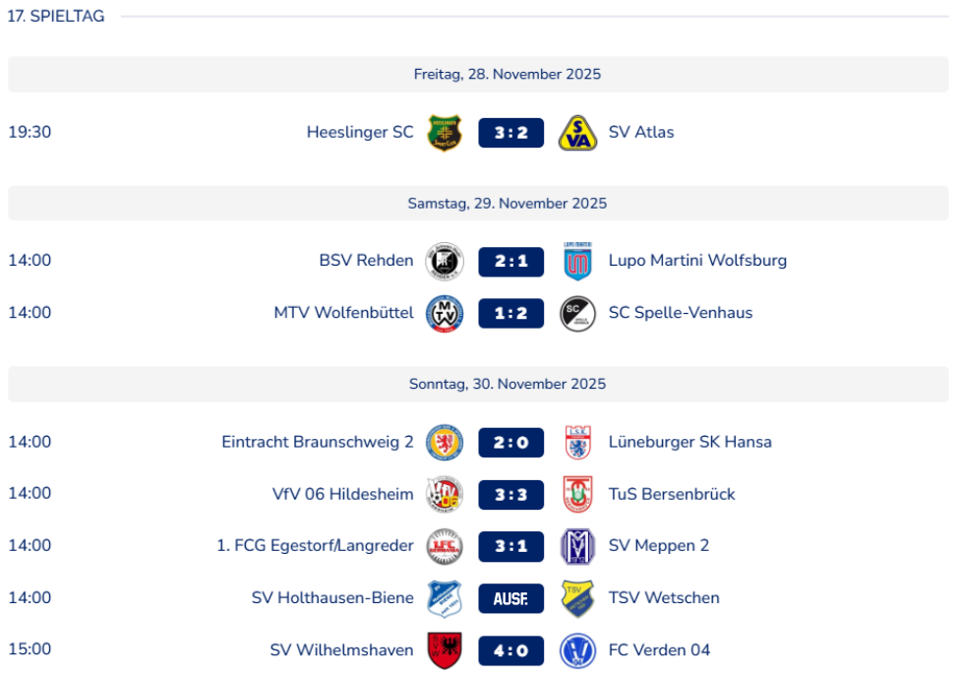Open the AUSF. cancelled match badge
This screenshot has height=676, width=957.
tap(511, 598)
